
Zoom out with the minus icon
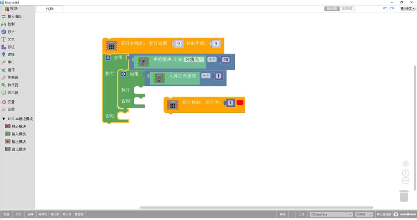point(406,181)
